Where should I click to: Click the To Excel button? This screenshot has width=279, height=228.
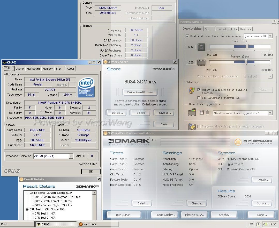140,113
